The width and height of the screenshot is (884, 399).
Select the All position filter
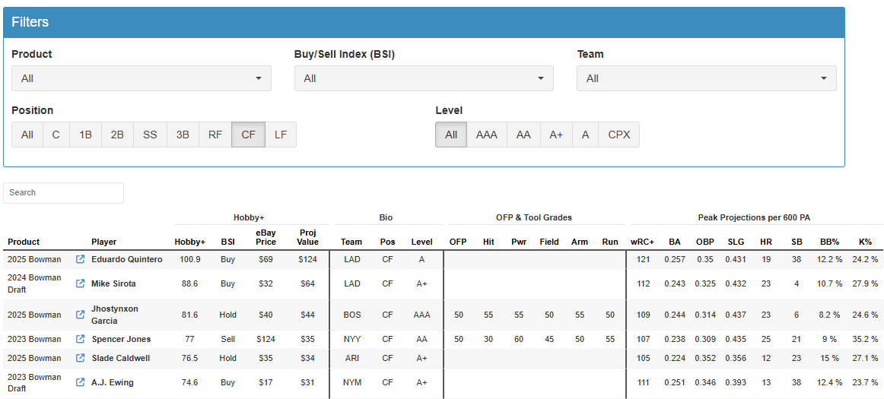[x=27, y=135]
